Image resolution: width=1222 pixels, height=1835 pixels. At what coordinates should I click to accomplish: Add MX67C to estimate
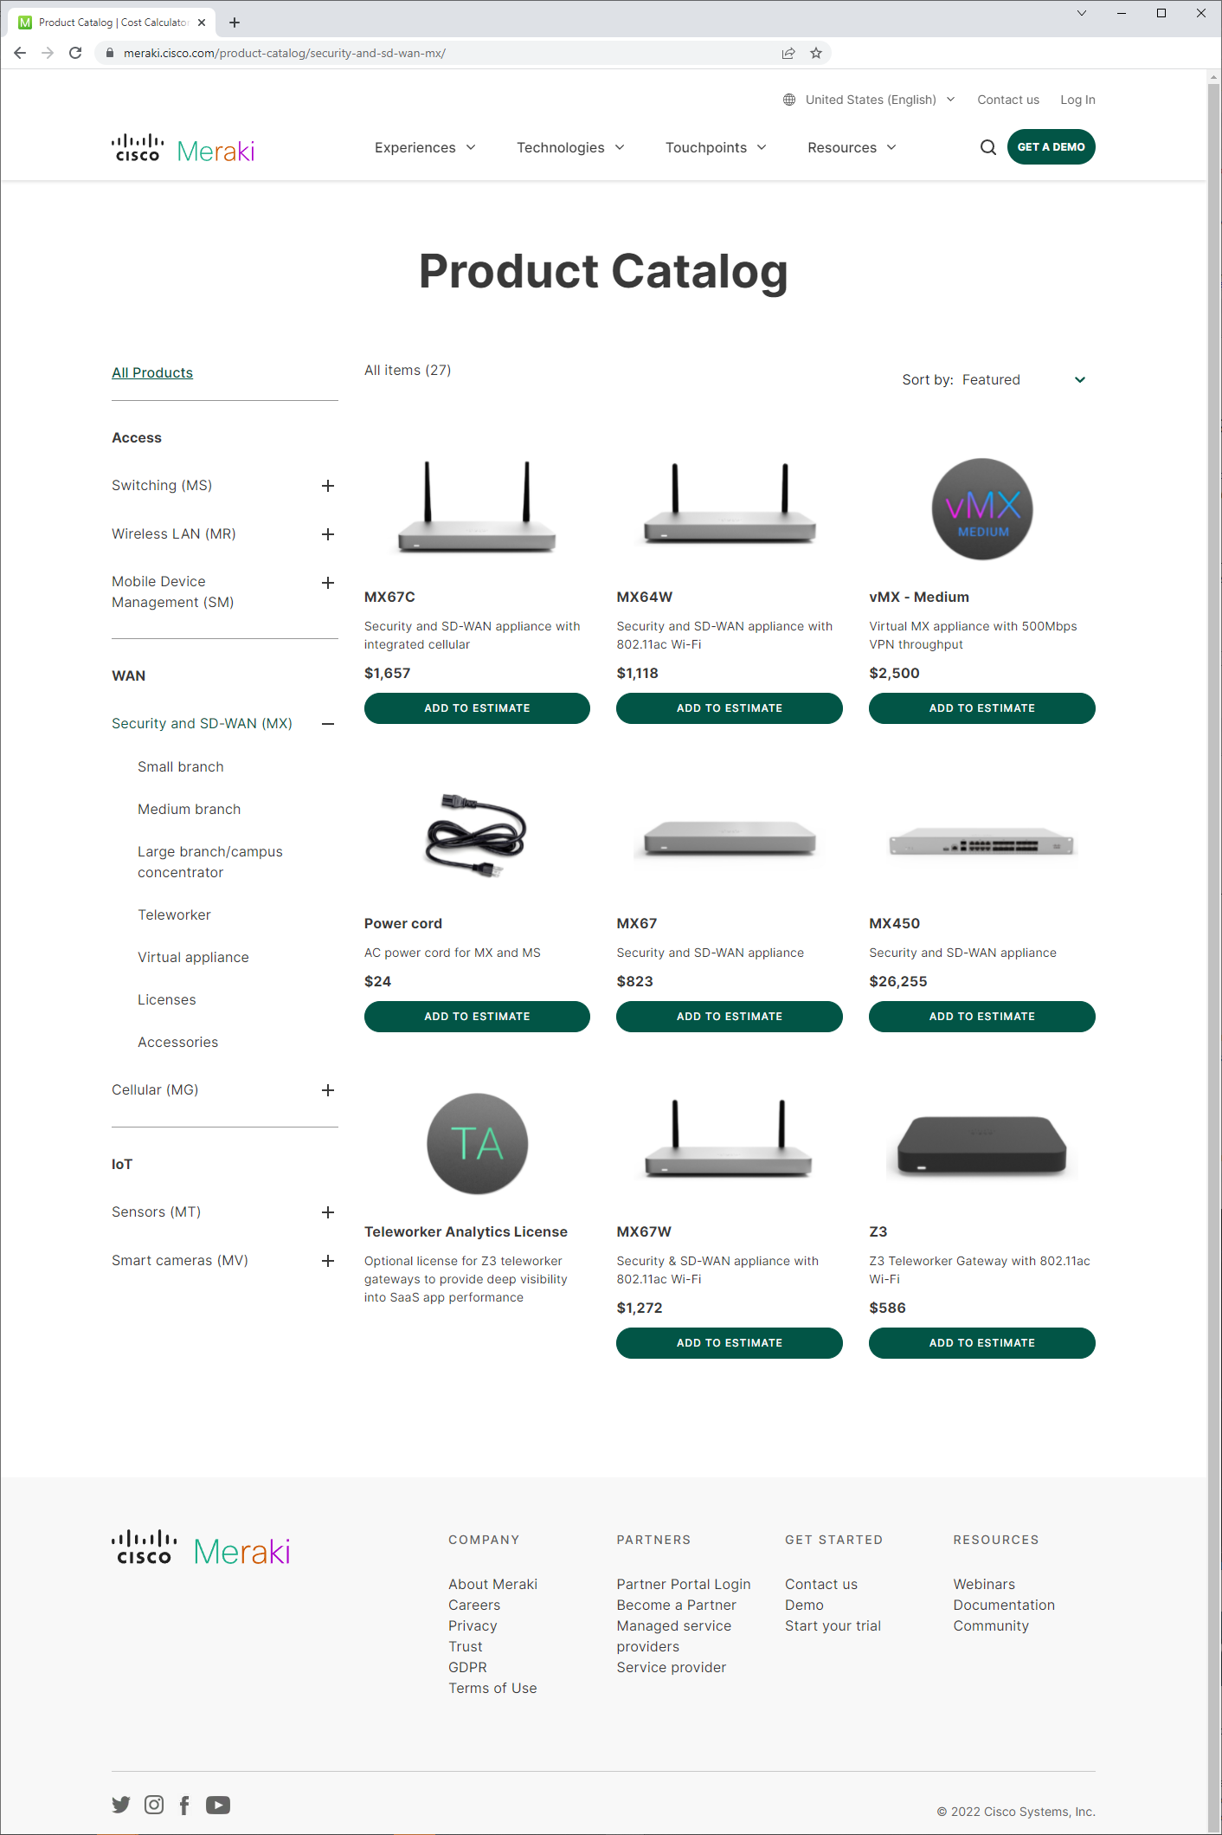(x=477, y=708)
